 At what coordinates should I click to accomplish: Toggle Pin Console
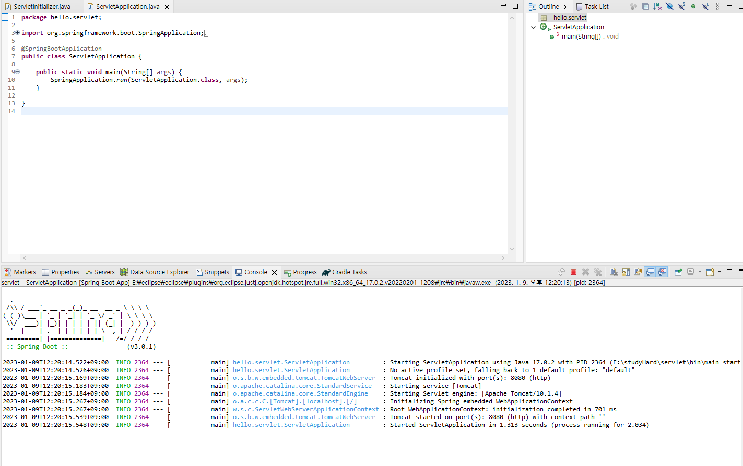678,272
